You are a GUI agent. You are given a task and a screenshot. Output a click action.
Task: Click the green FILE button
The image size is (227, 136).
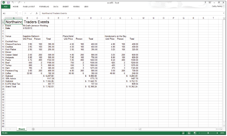pos(5,6)
